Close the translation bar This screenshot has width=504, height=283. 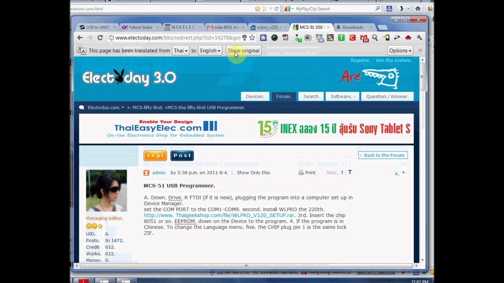pyautogui.click(x=420, y=50)
